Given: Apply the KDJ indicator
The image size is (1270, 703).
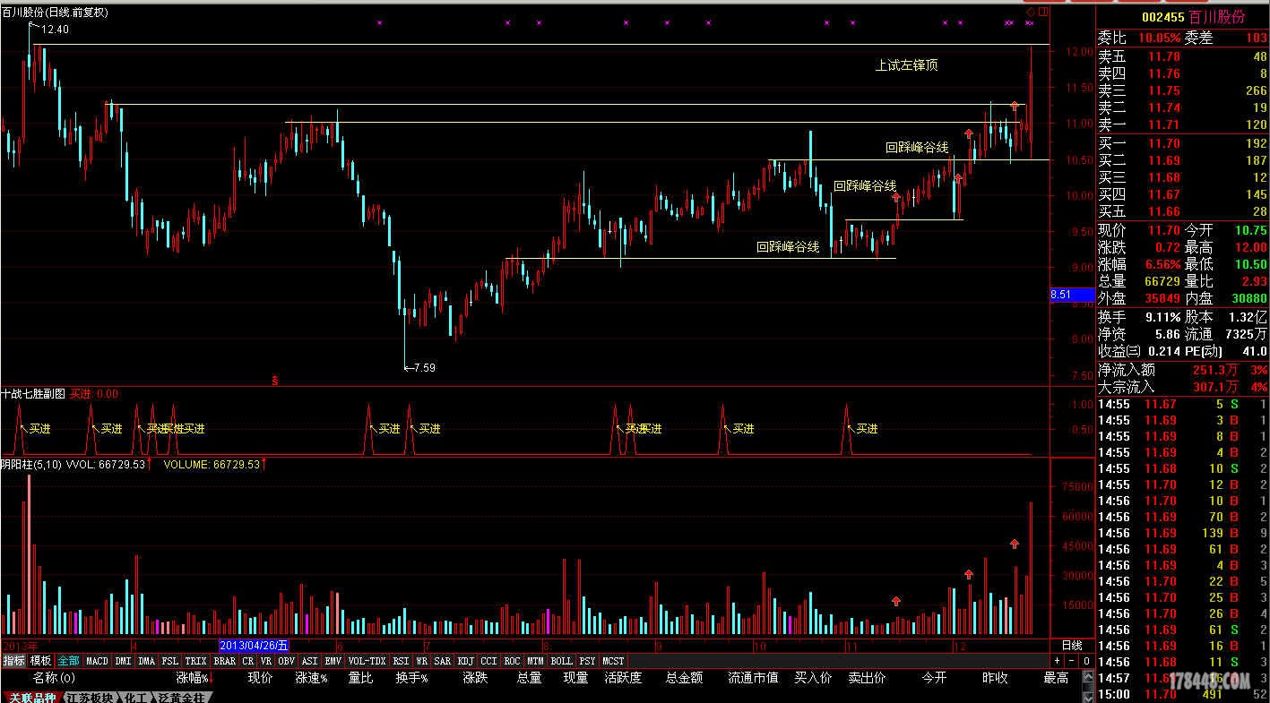Looking at the screenshot, I should point(465,662).
